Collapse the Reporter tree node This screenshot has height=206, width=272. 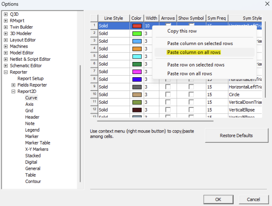(6, 72)
